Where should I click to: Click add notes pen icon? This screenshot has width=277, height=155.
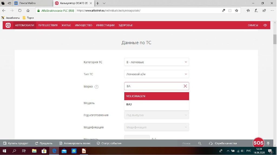(256, 10)
